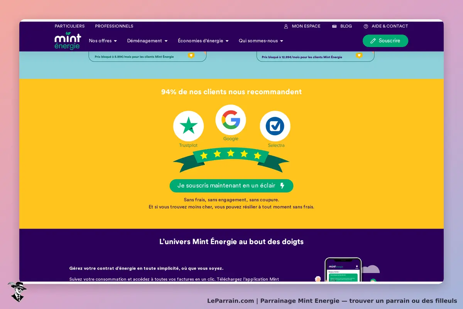Click heart icon beside 8.99€/mois offer
Image resolution: width=463 pixels, height=309 pixels.
pyautogui.click(x=191, y=55)
